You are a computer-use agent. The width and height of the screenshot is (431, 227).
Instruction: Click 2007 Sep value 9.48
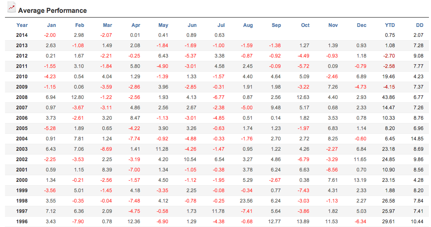[276, 108]
